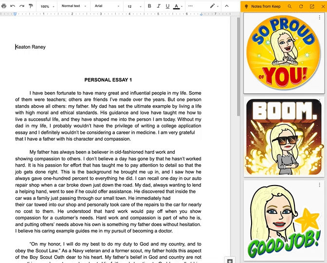This screenshot has width=327, height=263.
Task: Open the text color picker
Action: [177, 6]
